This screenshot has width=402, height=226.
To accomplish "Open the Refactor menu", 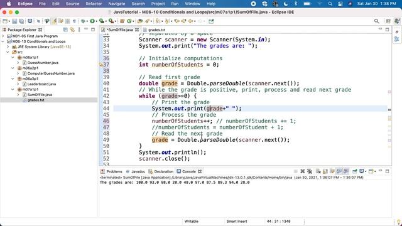I will click(x=94, y=4).
